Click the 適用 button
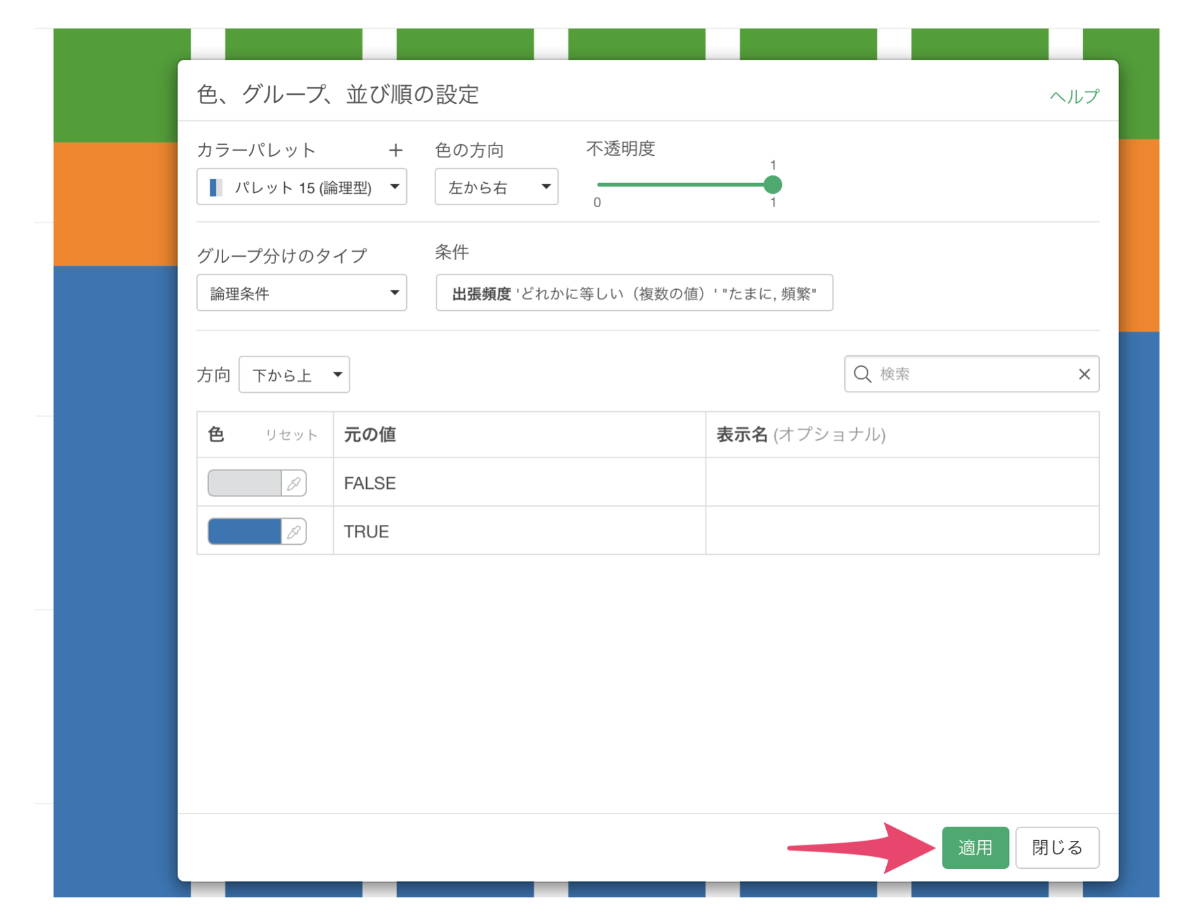The image size is (1204, 919). [975, 847]
